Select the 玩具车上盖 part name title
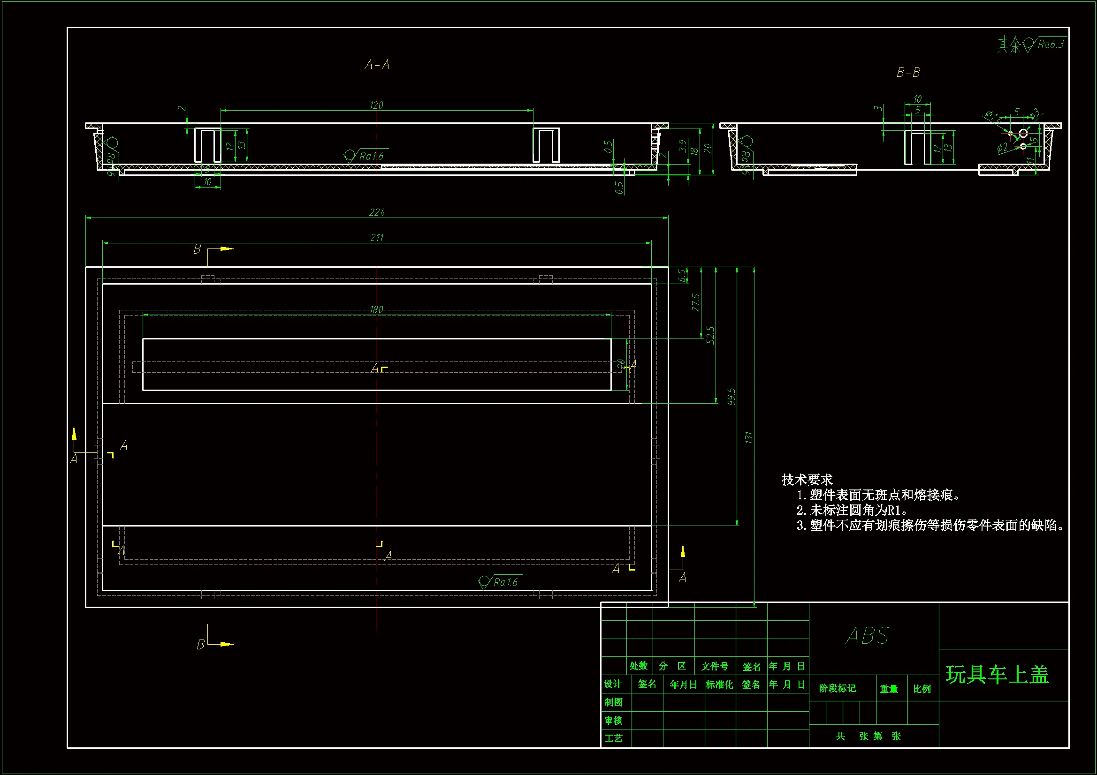This screenshot has height=775, width=1097. click(x=997, y=675)
